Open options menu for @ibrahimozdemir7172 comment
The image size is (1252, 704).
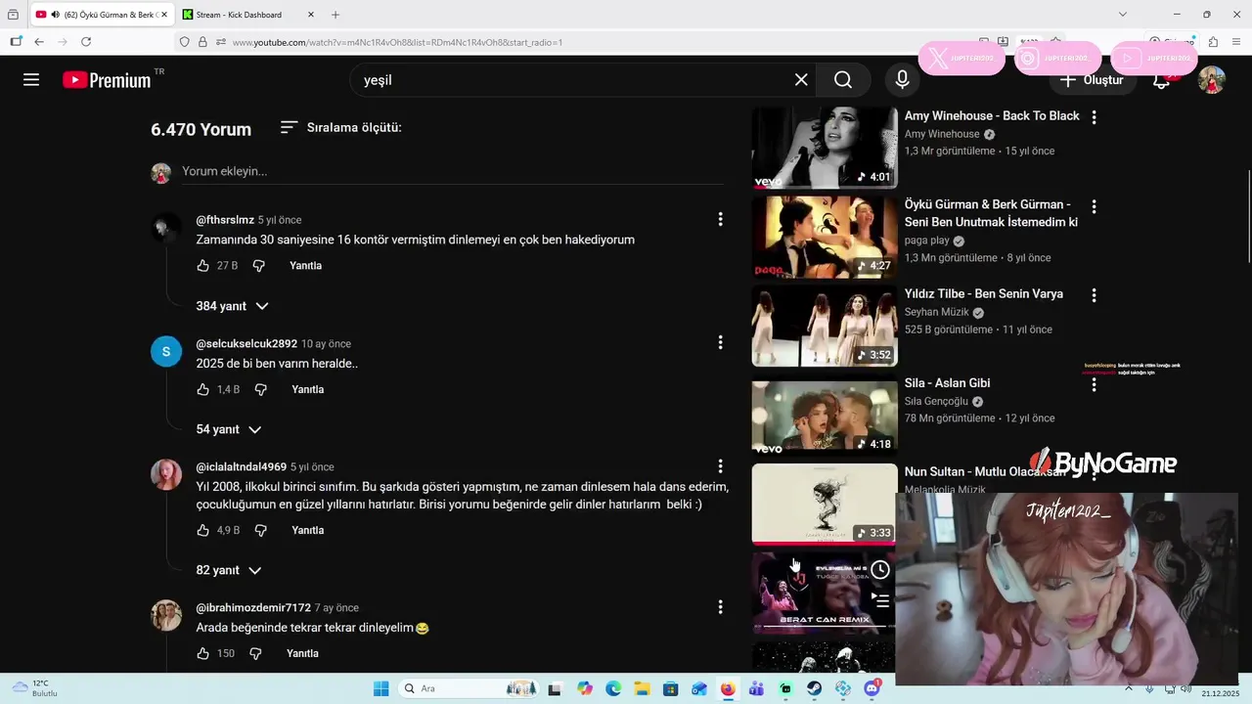click(x=720, y=607)
